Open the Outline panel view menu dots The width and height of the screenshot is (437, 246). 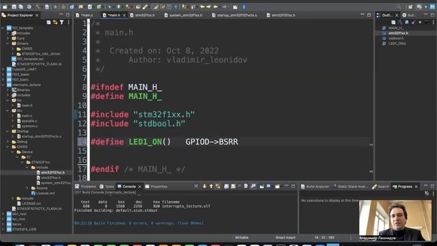click(x=434, y=23)
